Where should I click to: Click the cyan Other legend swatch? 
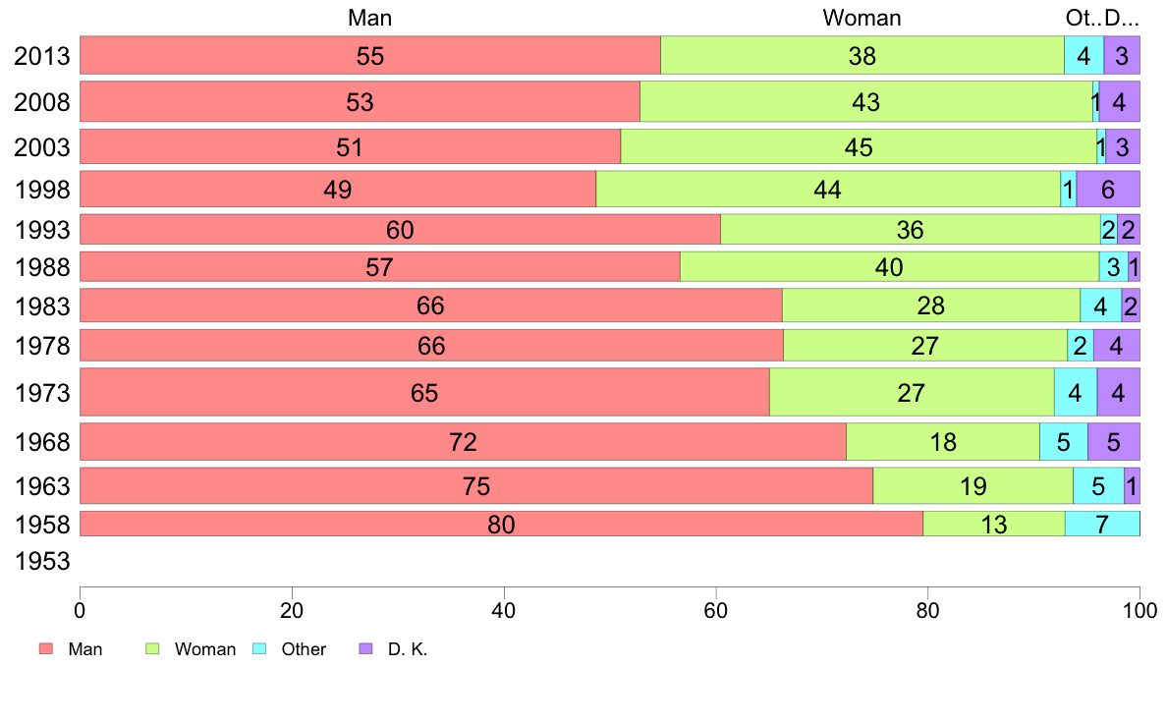point(259,649)
